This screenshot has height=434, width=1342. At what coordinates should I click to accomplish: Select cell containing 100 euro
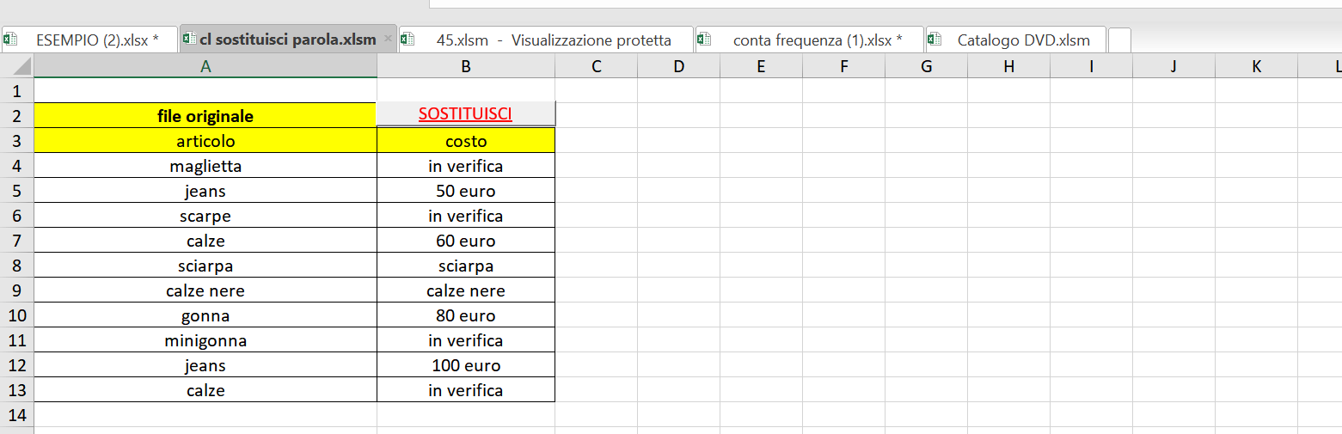pyautogui.click(x=466, y=365)
